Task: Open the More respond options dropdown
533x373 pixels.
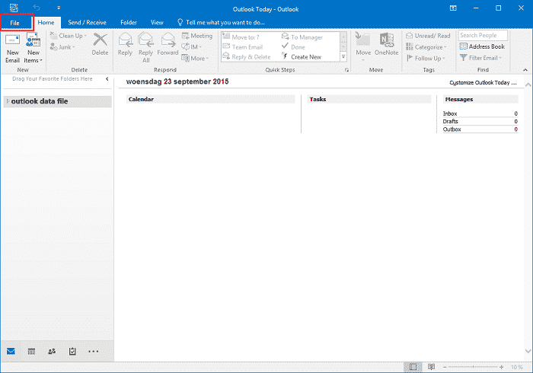Action: pyautogui.click(x=195, y=58)
